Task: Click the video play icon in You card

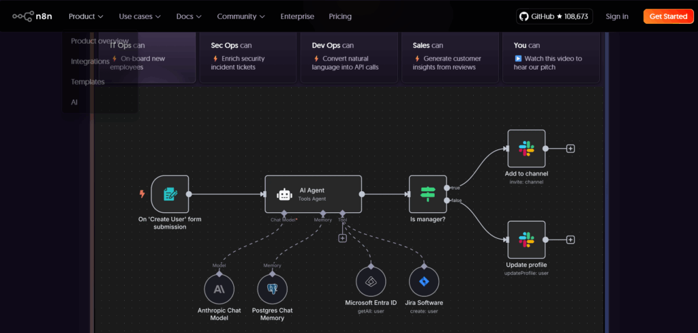Action: pos(518,59)
